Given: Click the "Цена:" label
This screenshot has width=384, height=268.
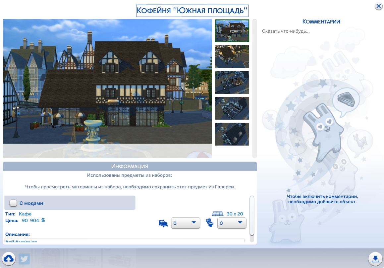Looking at the screenshot, I should pyautogui.click(x=12, y=220).
